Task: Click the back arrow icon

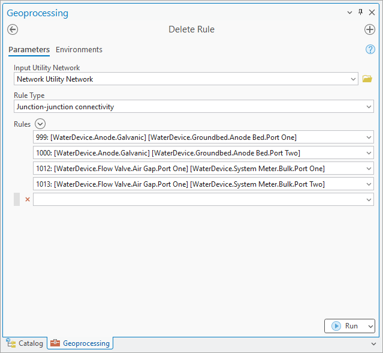Action: [13, 29]
